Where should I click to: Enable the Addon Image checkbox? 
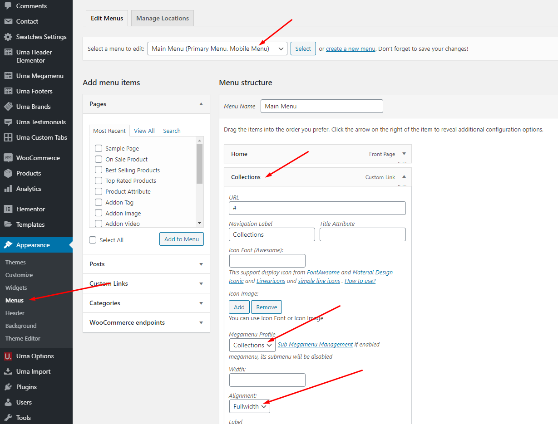click(x=99, y=213)
